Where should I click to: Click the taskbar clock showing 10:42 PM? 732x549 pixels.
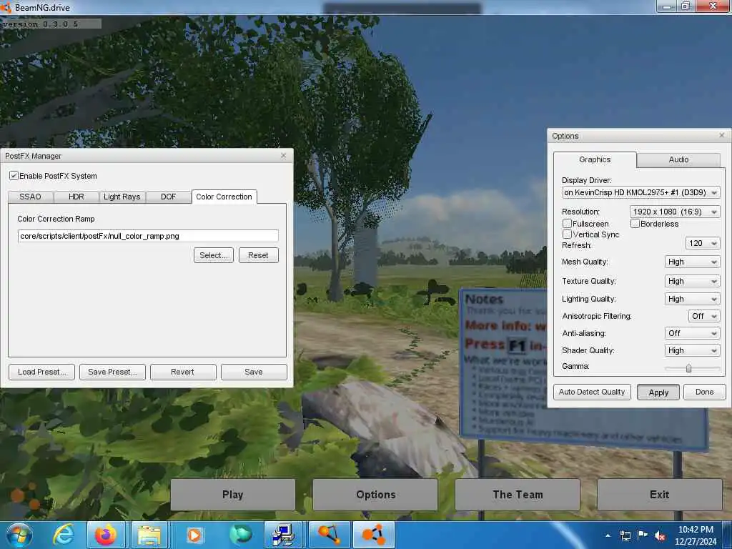coord(696,535)
